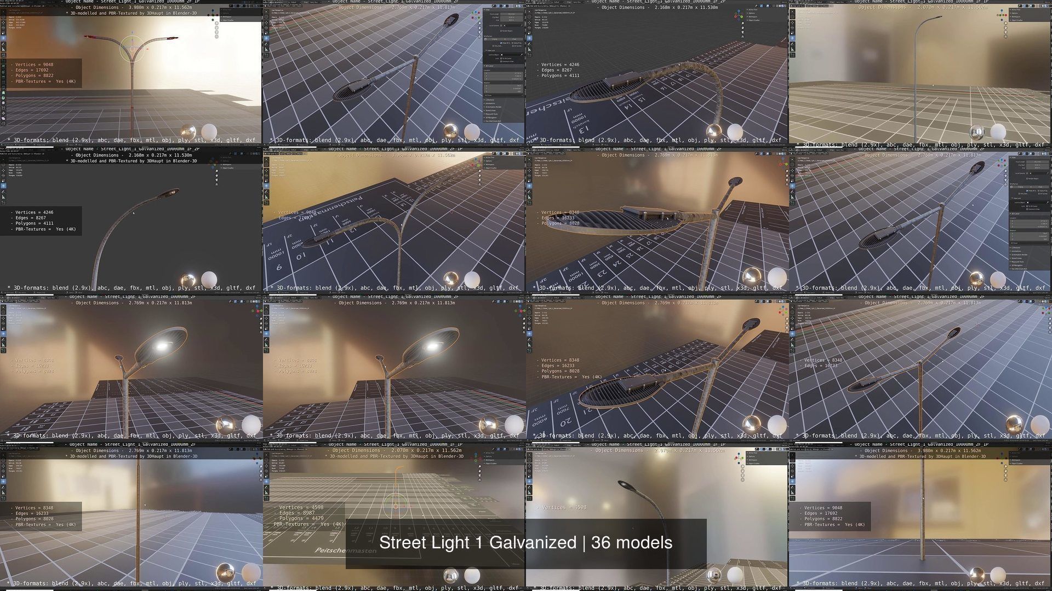Toggle perspective/orthographic gizmo in top-row second viewport
Viewport: 1052px width, 591px height.
point(479,37)
